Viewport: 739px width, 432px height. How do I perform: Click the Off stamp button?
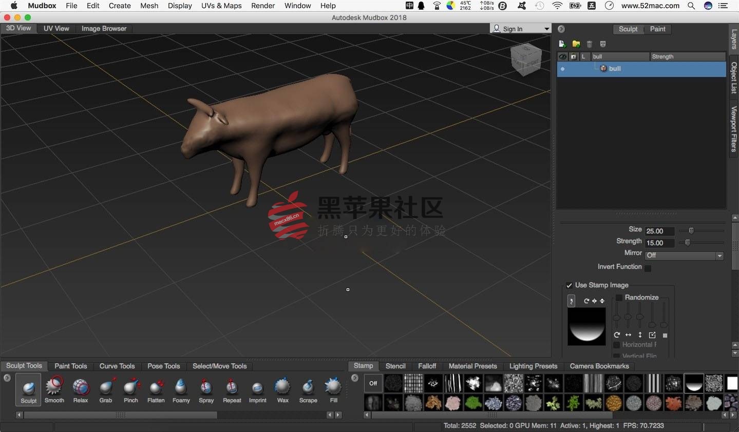tap(373, 383)
